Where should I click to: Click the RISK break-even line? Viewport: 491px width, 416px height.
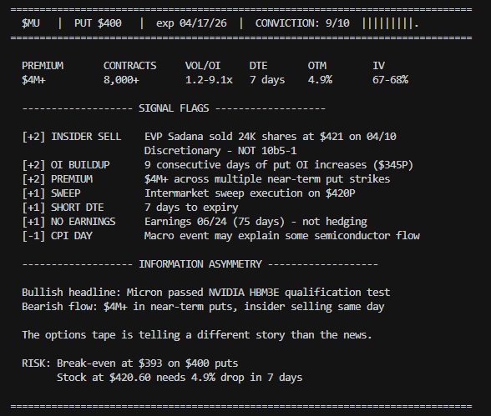[130, 363]
